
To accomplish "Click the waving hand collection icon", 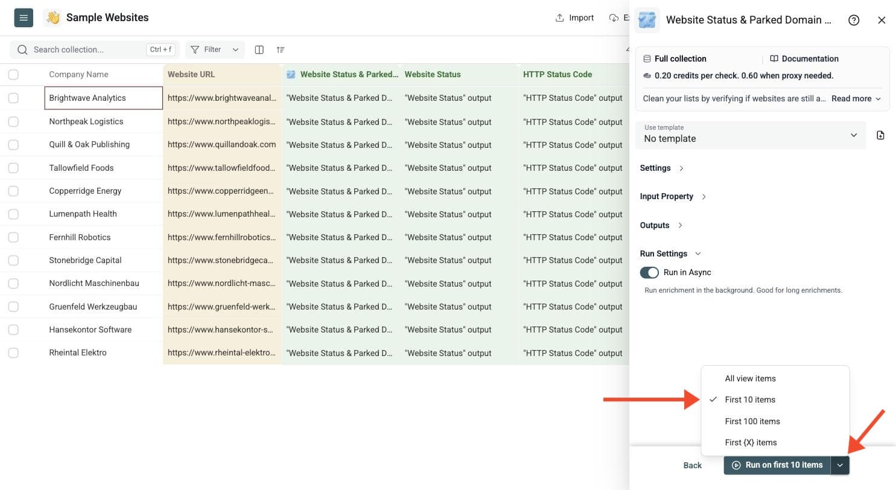I will point(53,18).
